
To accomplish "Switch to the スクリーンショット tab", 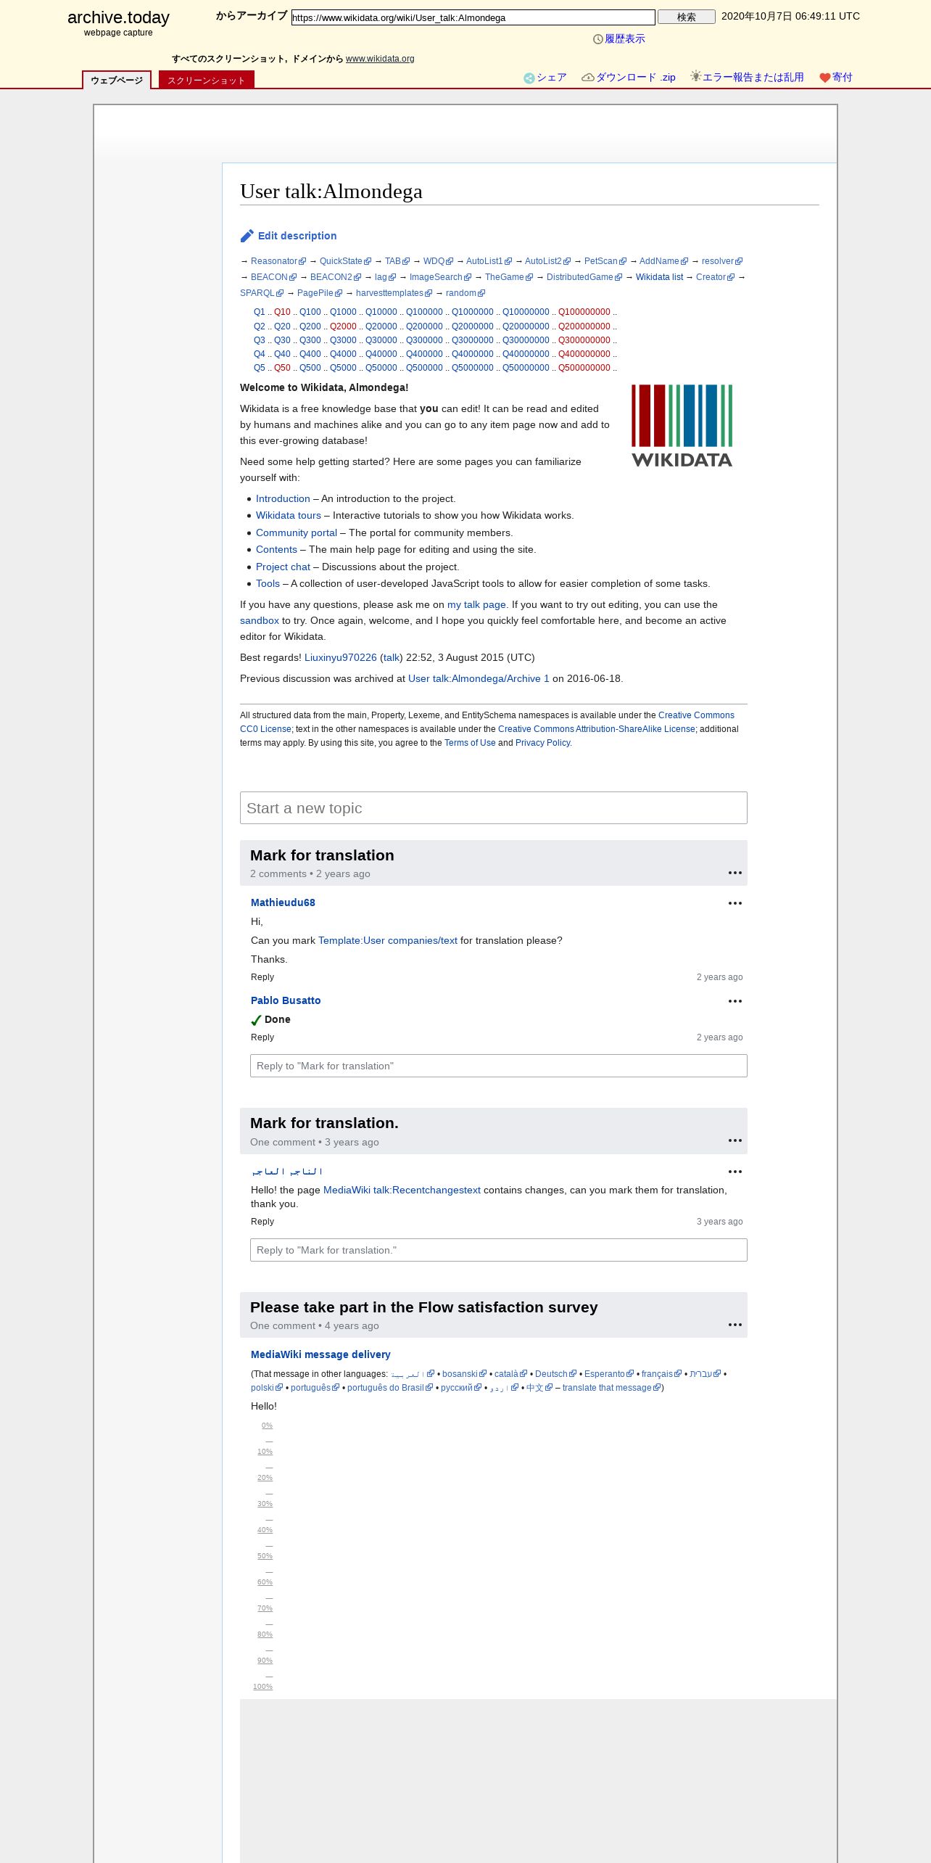I will pyautogui.click(x=207, y=81).
